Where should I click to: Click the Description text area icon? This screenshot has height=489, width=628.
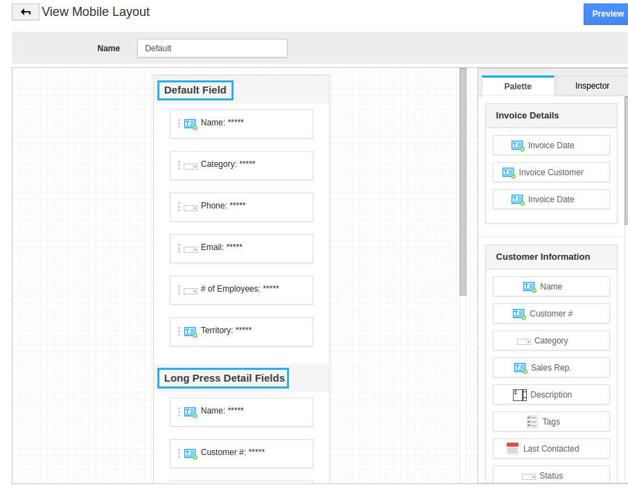(x=520, y=395)
